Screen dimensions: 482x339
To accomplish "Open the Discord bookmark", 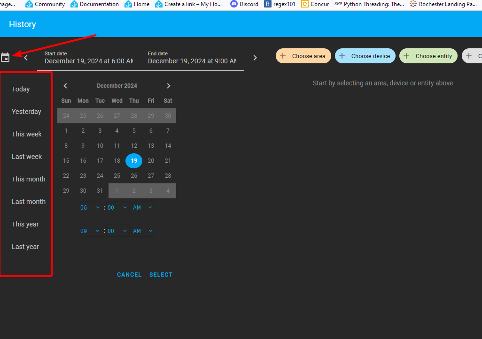I will 244,4.
